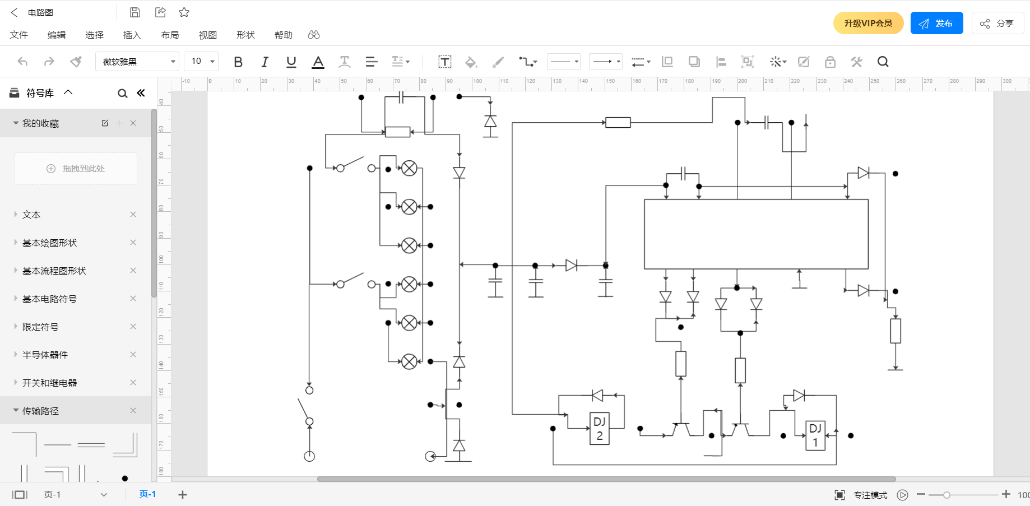
Task: Toggle italic formatting
Action: [265, 62]
